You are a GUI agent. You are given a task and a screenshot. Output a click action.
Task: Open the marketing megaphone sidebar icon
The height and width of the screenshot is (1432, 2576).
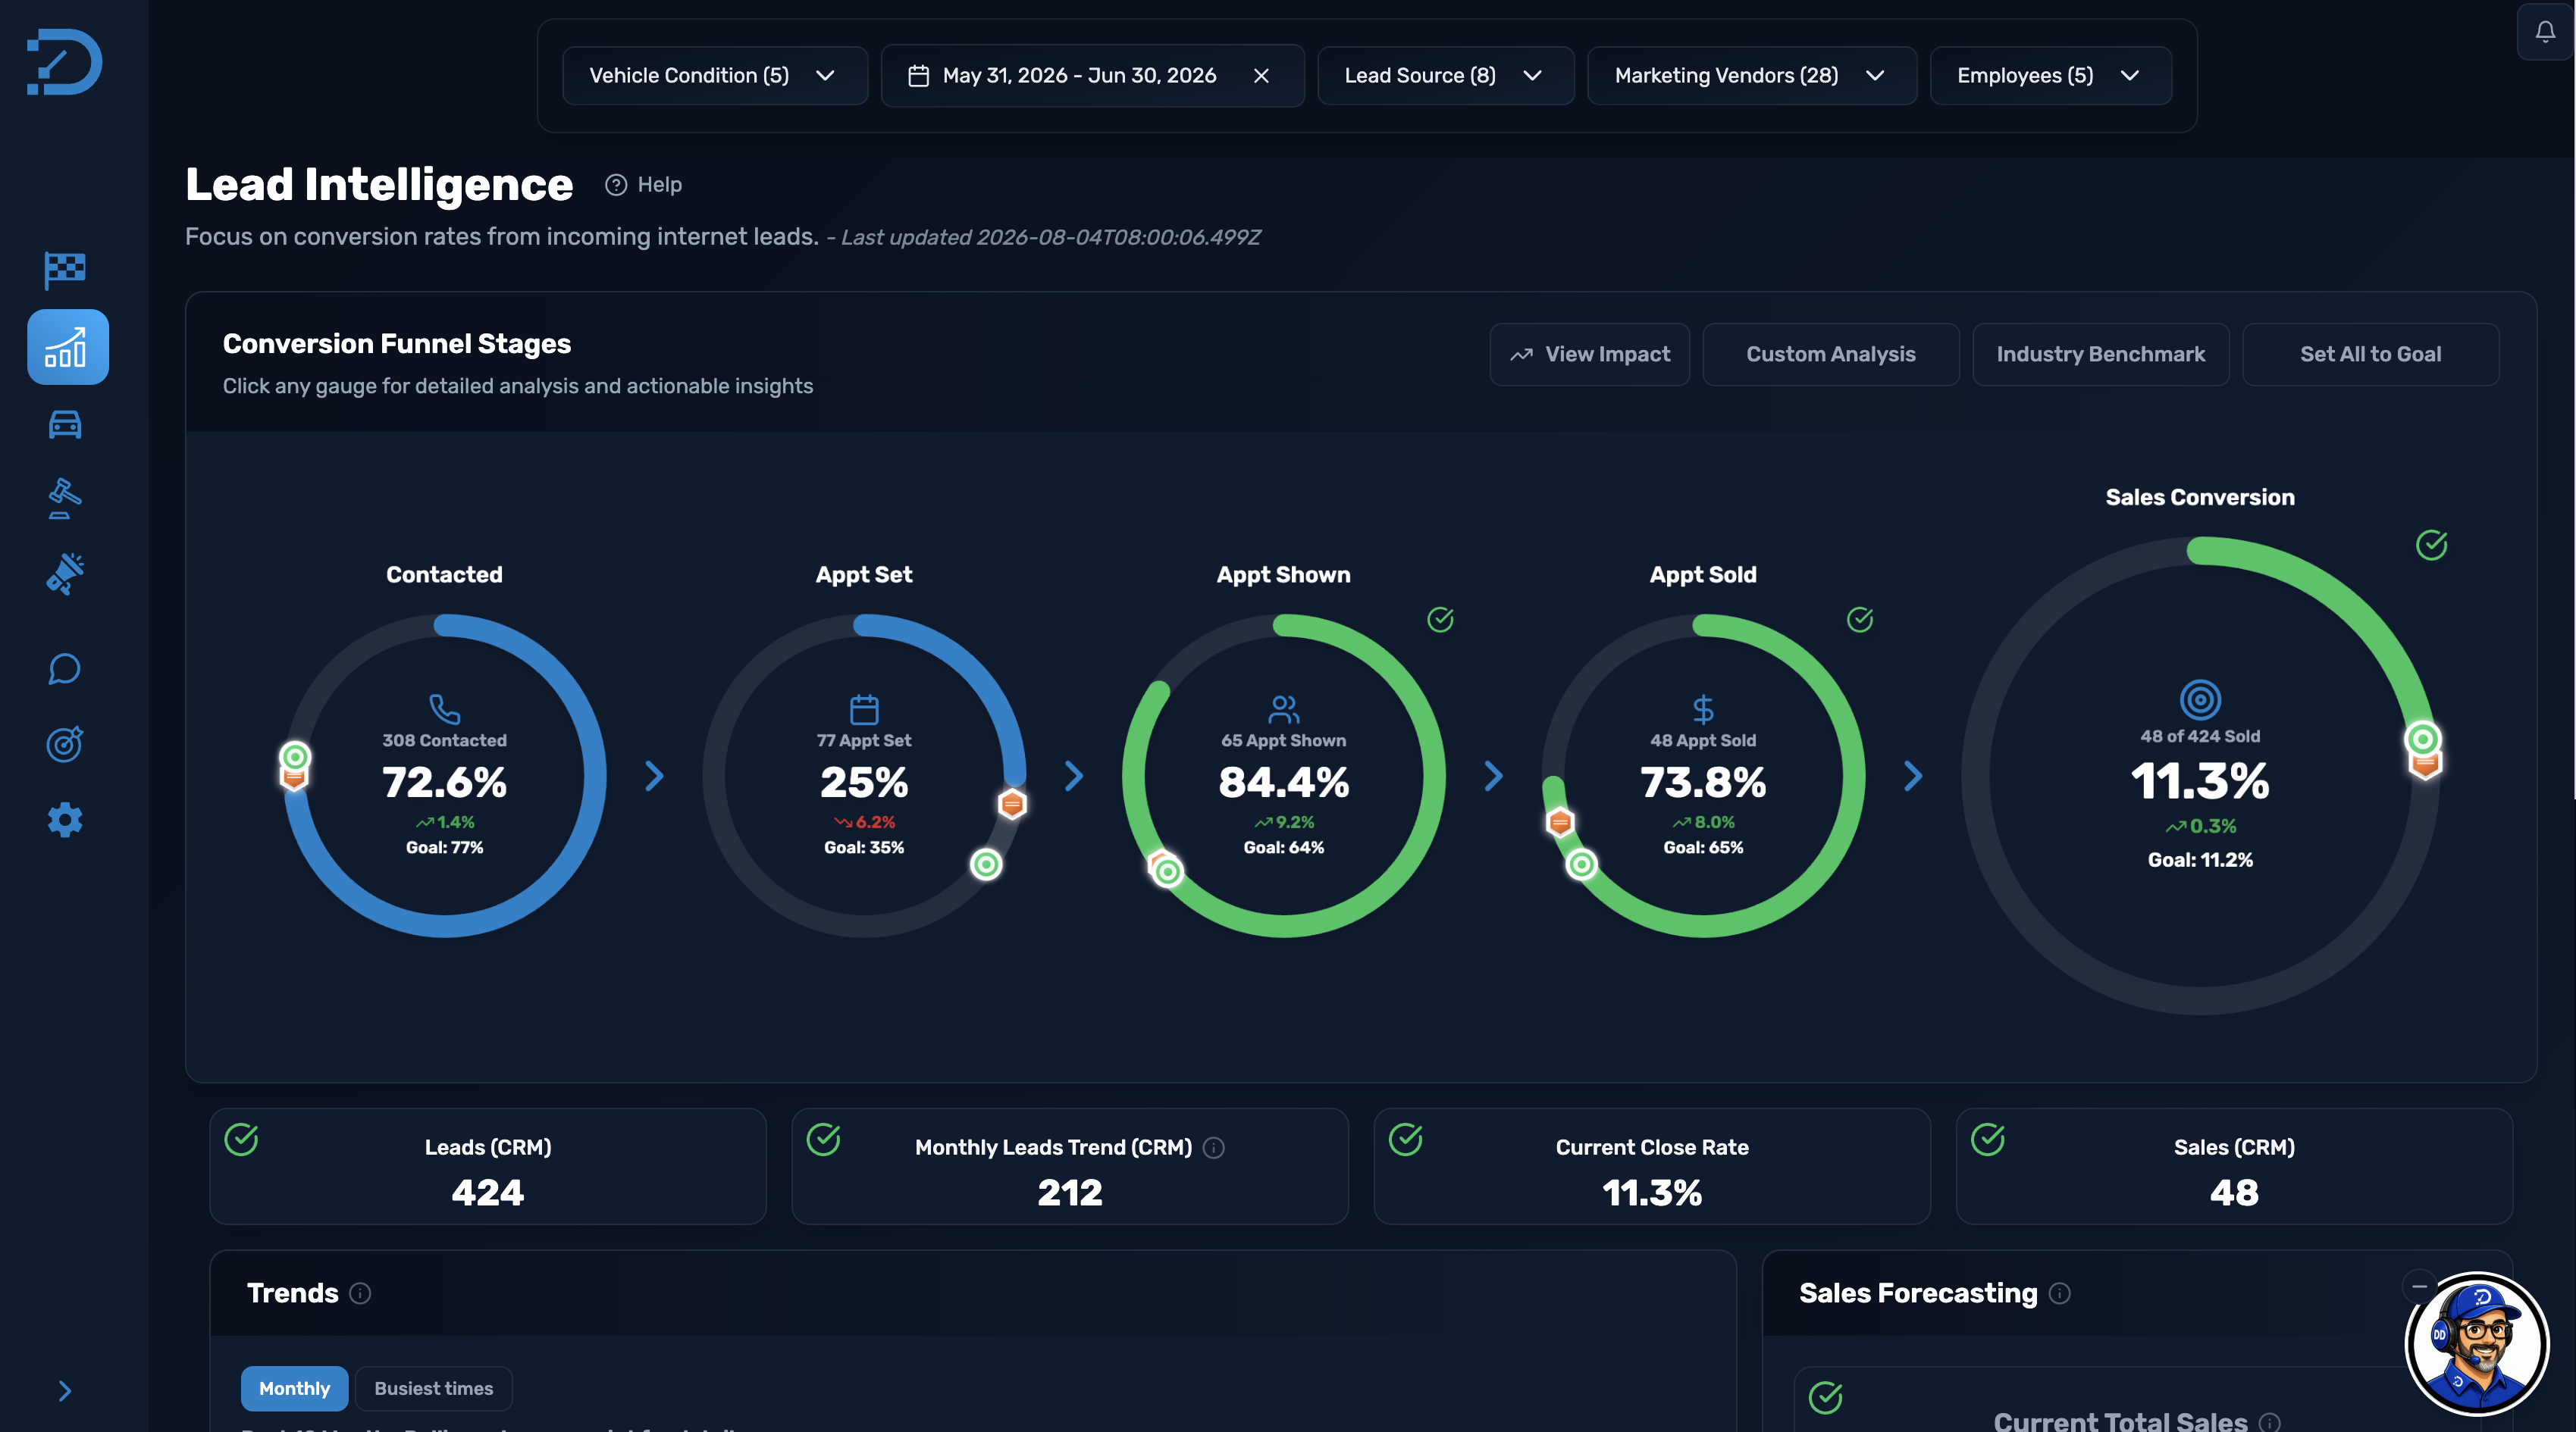click(x=65, y=574)
